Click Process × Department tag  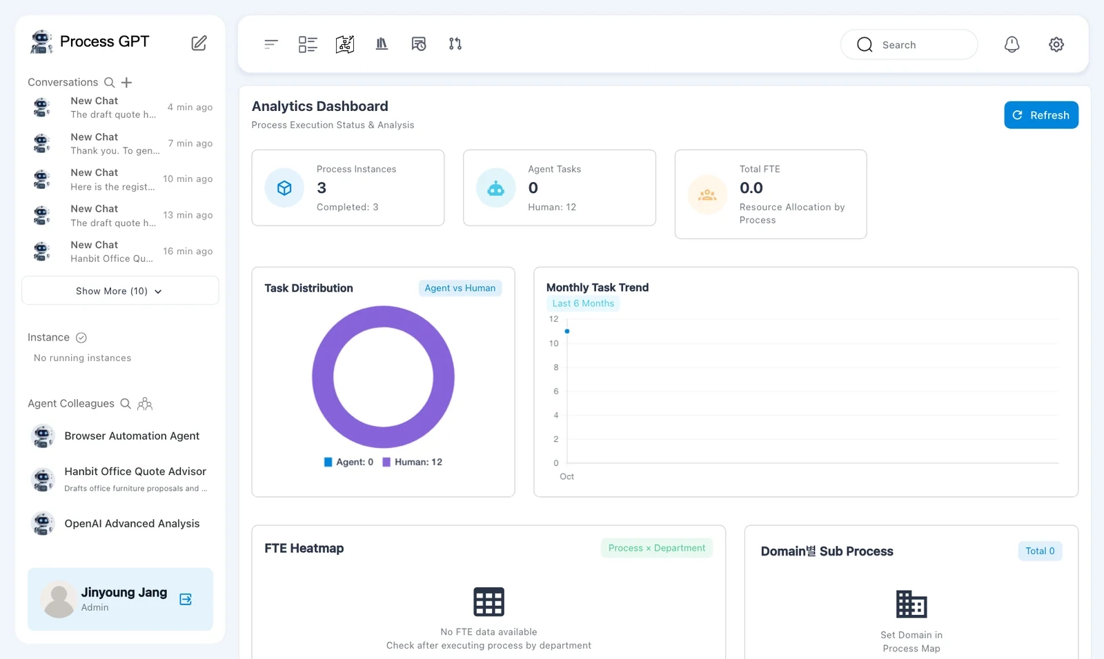(657, 548)
